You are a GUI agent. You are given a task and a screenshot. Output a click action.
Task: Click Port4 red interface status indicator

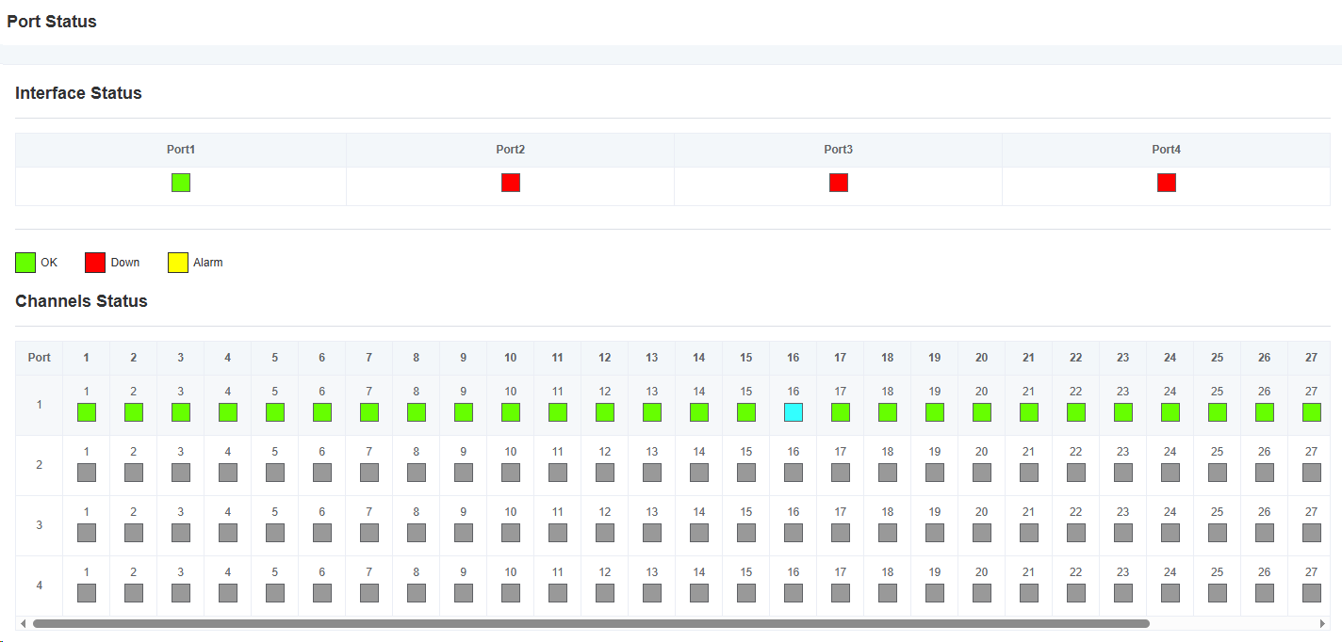click(x=1167, y=183)
